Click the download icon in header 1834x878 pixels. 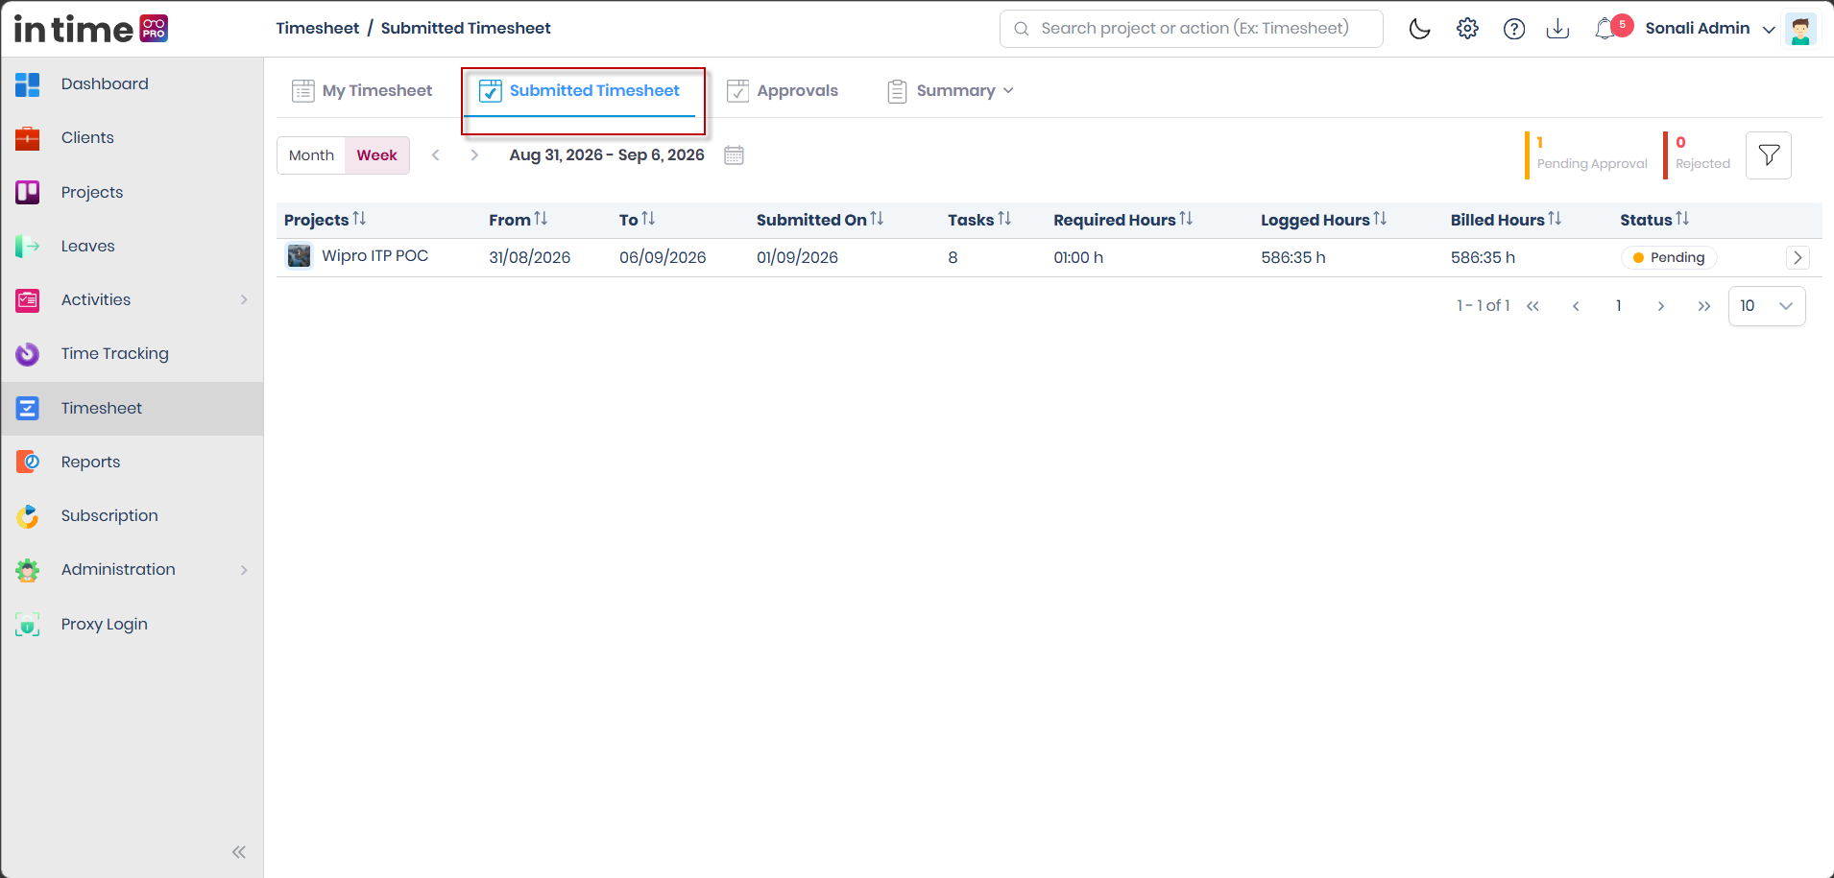coord(1557,29)
